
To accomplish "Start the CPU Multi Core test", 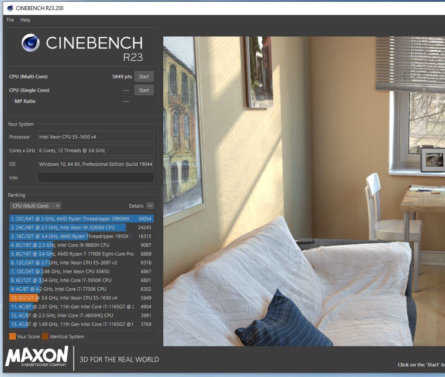I will [x=144, y=77].
